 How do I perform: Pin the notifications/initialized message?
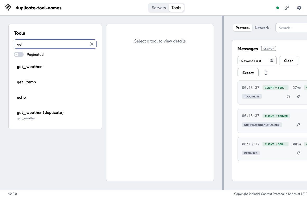coord(298,125)
